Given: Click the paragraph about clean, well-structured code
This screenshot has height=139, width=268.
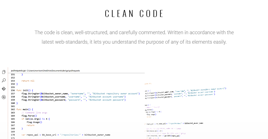Looking at the screenshot, I should click(x=134, y=37).
